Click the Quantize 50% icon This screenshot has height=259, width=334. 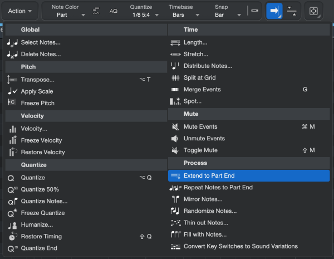click(13, 189)
